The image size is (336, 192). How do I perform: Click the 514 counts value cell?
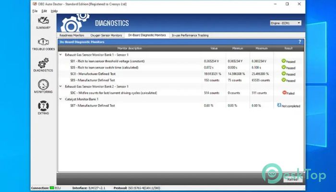pyautogui.click(x=212, y=93)
